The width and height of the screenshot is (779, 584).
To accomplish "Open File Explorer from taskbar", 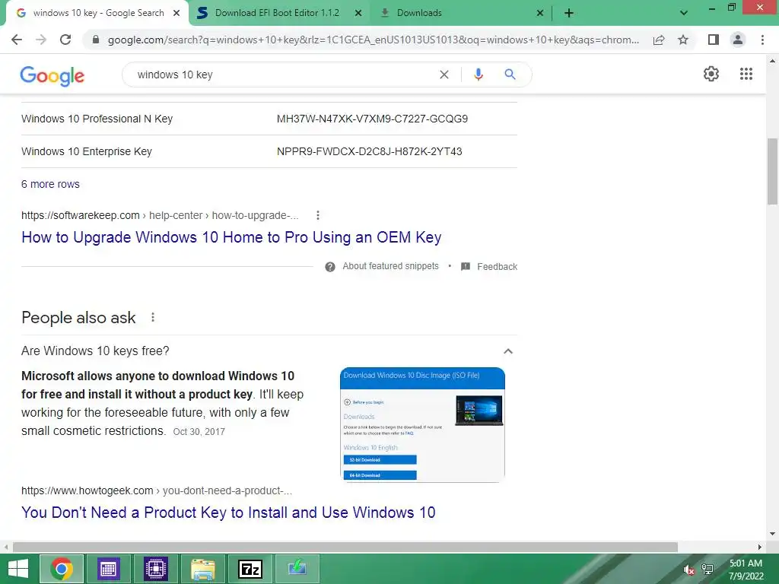I will 202,569.
